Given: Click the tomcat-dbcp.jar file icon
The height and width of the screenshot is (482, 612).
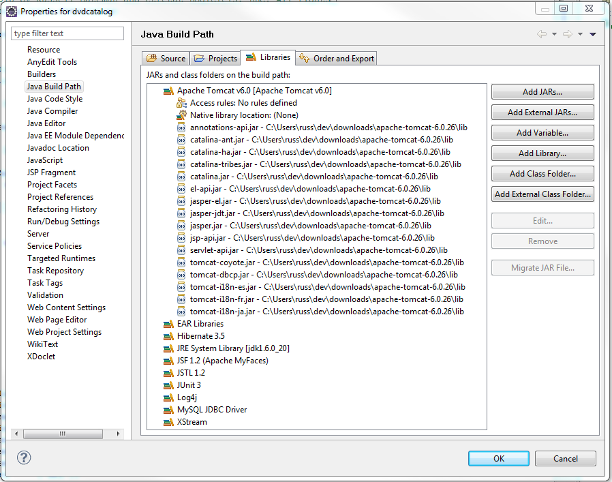Looking at the screenshot, I should tap(181, 275).
